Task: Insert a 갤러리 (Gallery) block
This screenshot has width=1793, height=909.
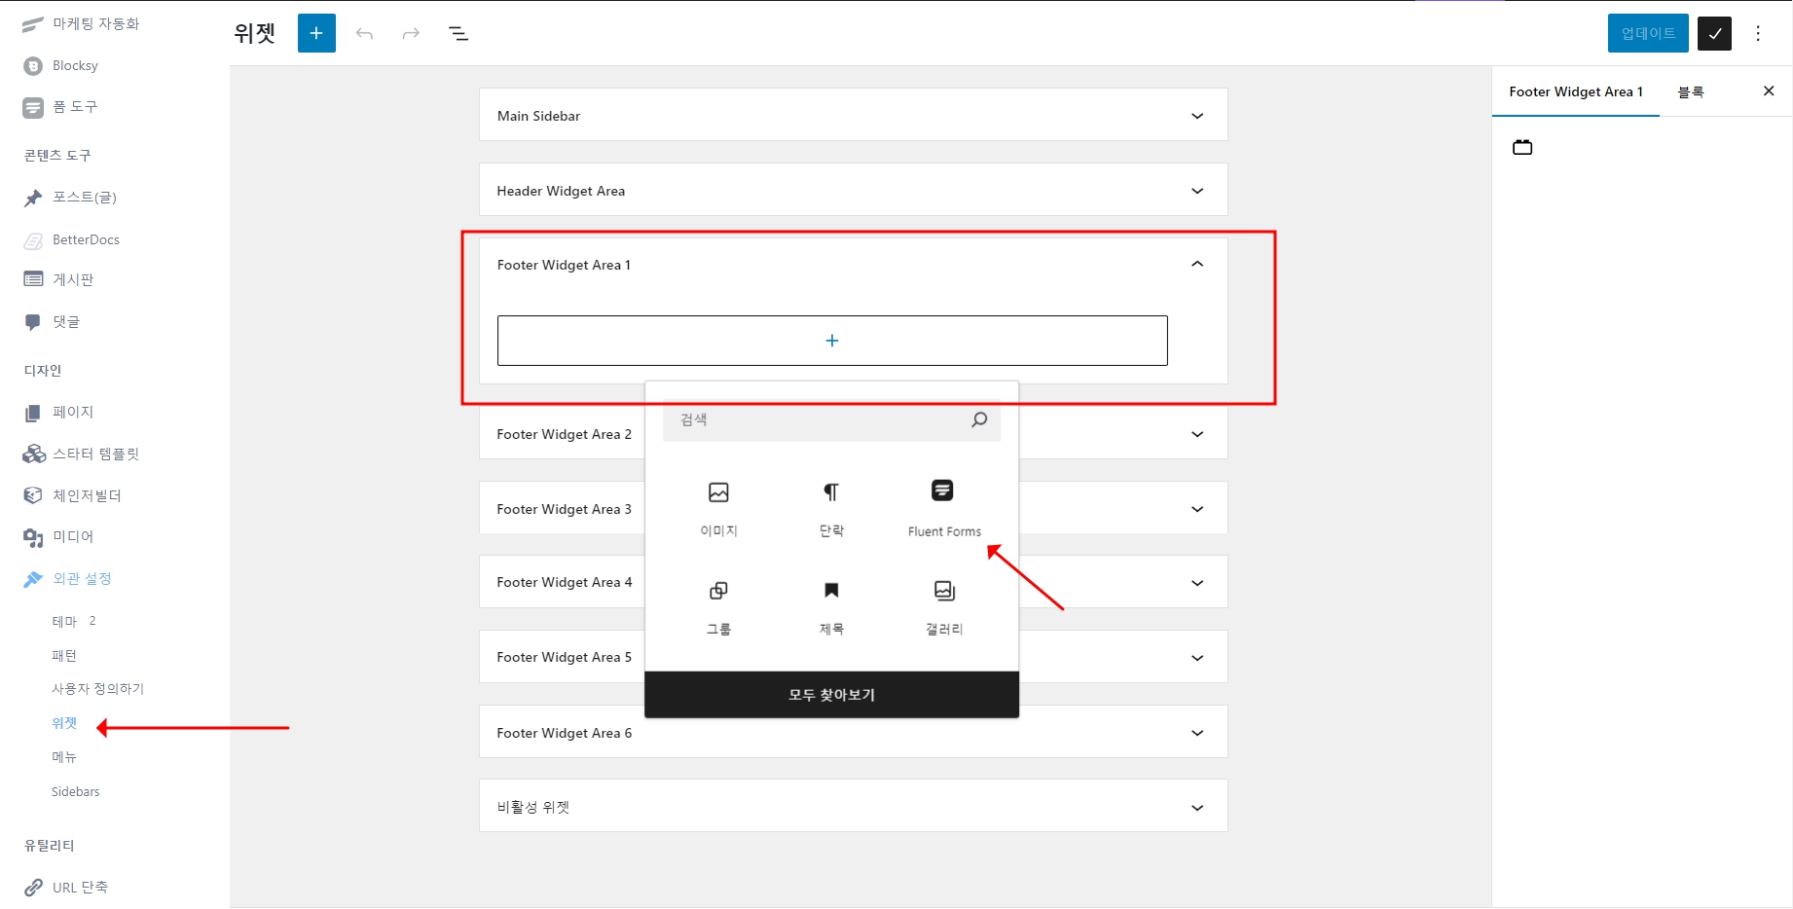Action: point(944,607)
